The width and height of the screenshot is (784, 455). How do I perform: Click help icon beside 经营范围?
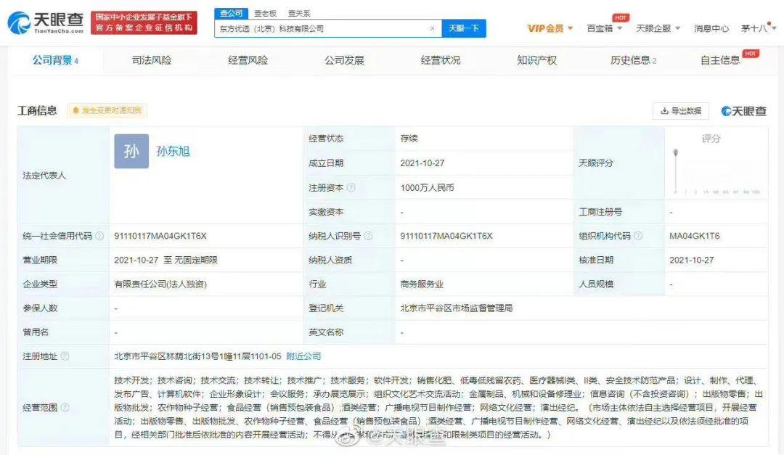click(x=65, y=407)
